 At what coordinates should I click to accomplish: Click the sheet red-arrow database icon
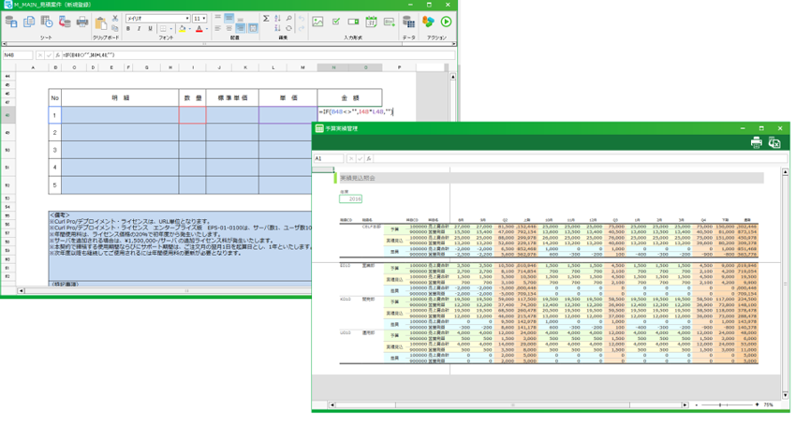click(65, 22)
